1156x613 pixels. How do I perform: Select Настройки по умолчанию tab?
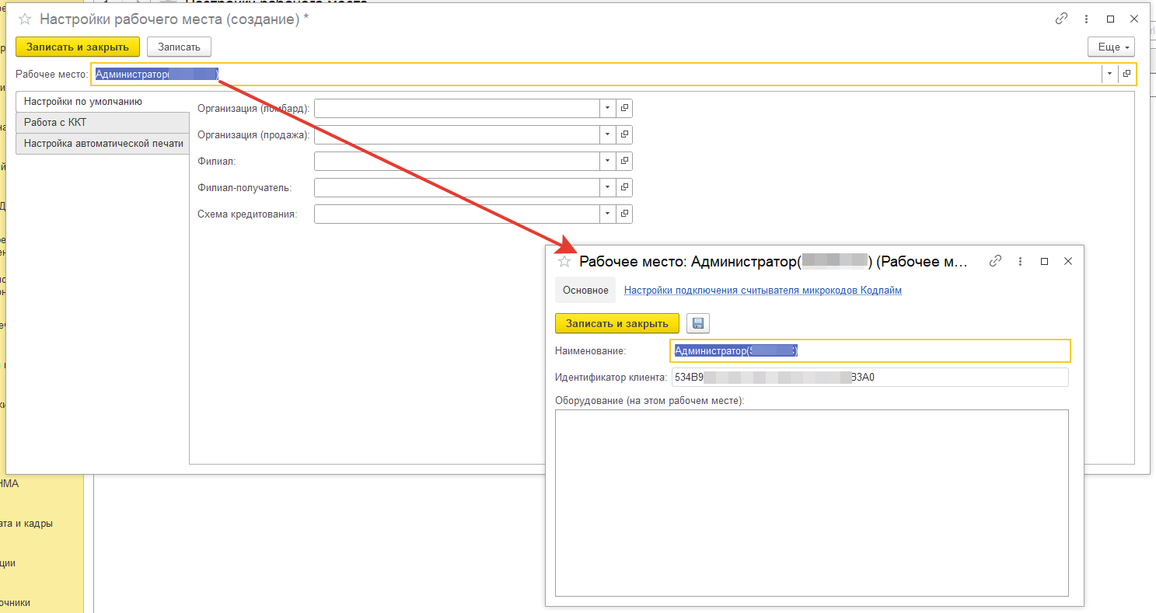point(103,102)
